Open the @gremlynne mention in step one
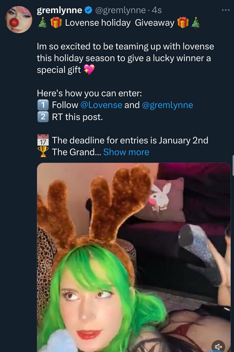234x352 pixels. pos(168,105)
